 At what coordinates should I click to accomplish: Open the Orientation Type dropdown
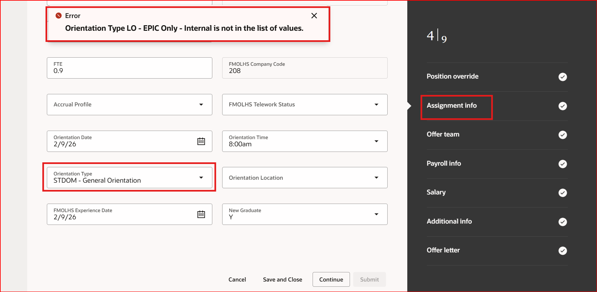coord(201,177)
